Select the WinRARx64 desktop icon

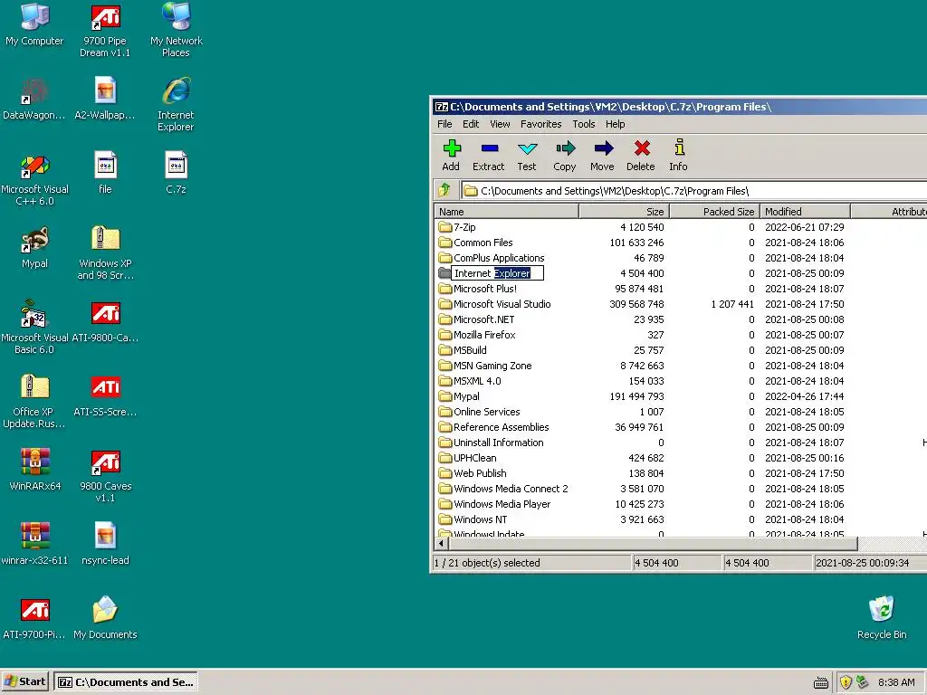pyautogui.click(x=34, y=471)
